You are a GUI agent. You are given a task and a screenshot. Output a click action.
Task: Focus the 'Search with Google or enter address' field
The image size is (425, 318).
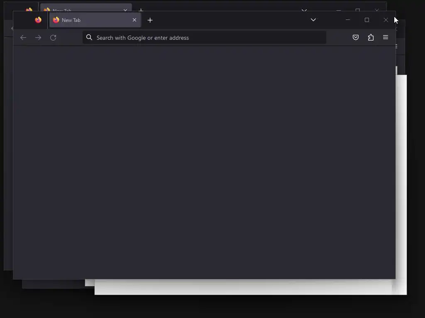pos(204,38)
